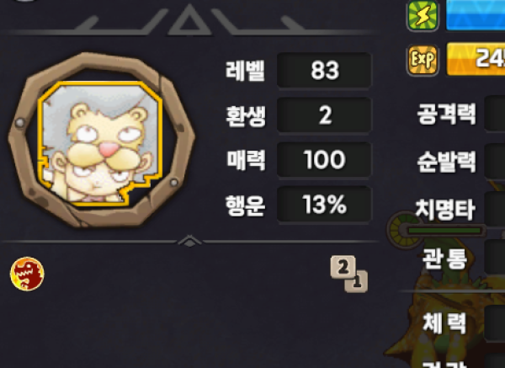Click the yellow experience progress bar
This screenshot has height=368, width=505.
click(476, 59)
